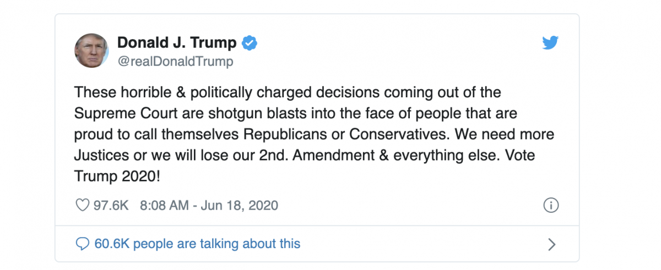661x270 pixels.
Task: Open the Donald J. Trump display name
Action: [177, 42]
